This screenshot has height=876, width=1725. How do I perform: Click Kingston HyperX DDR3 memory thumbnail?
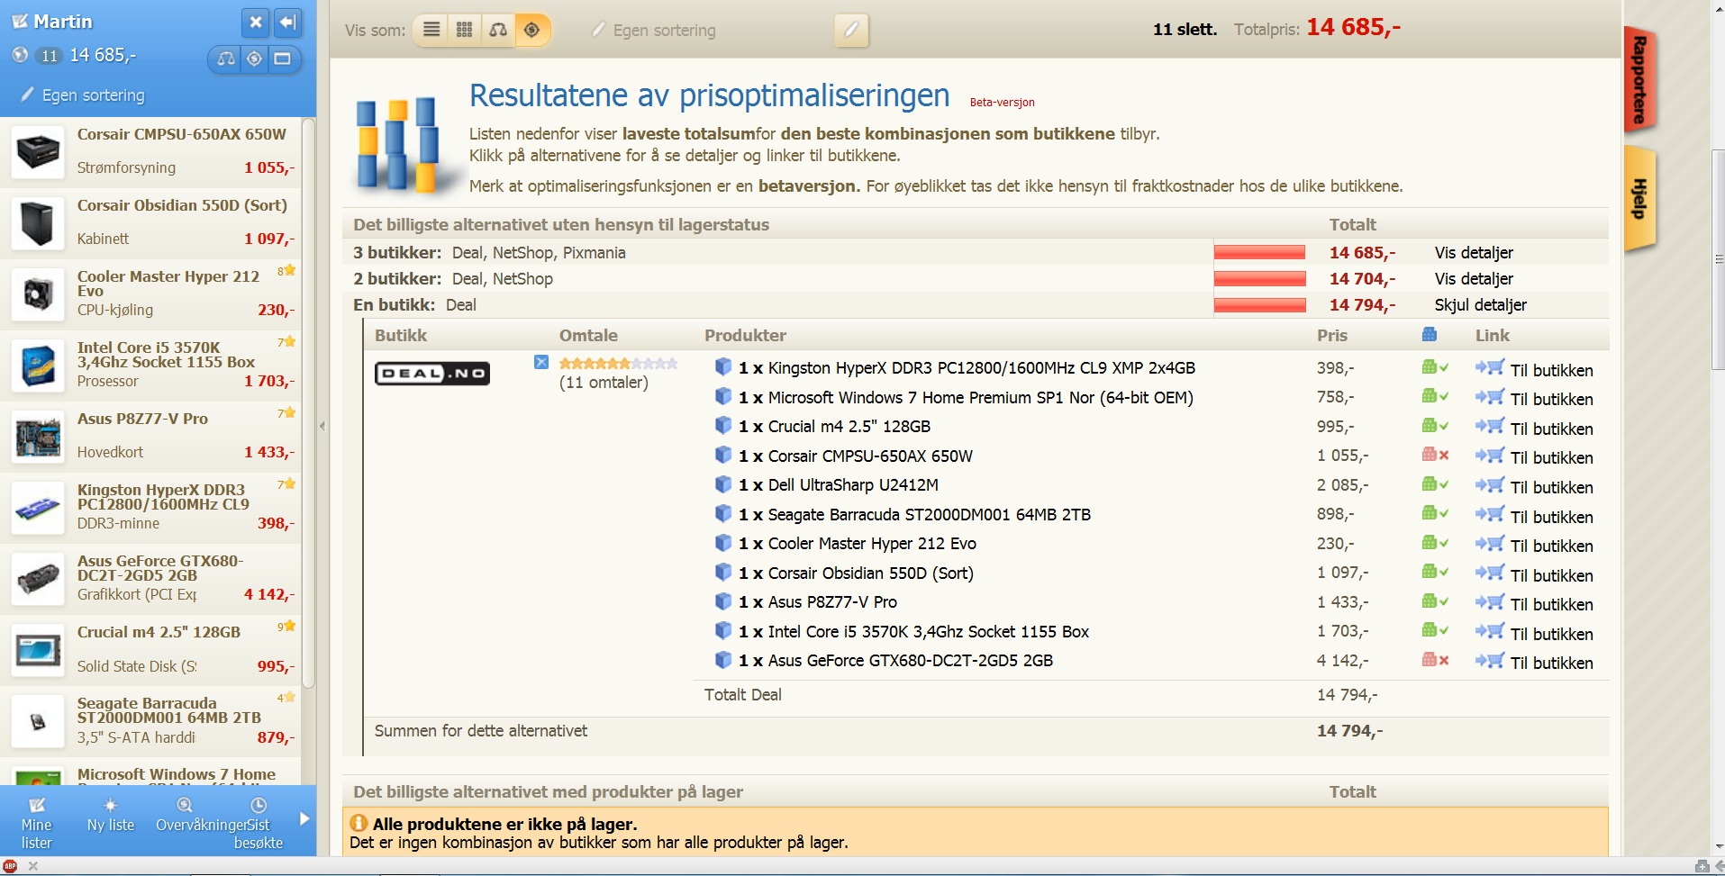click(38, 507)
